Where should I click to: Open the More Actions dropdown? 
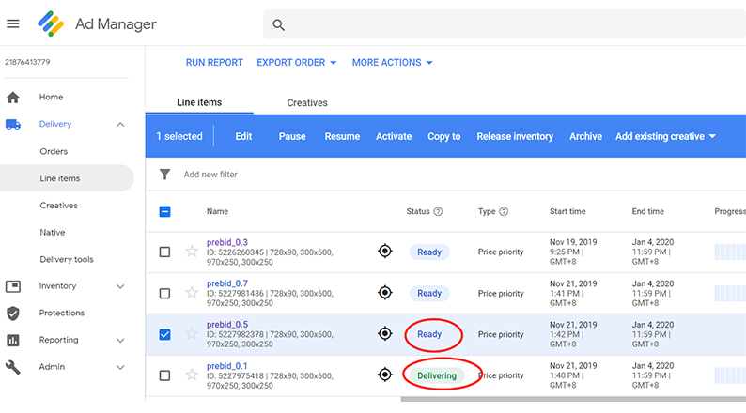point(392,63)
